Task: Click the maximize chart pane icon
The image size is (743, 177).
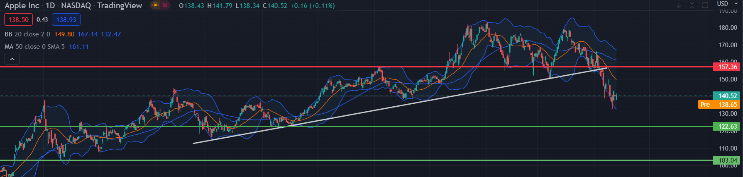Action: (x=705, y=5)
